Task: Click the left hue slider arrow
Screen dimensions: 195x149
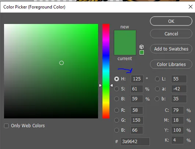Action: tap(100, 86)
